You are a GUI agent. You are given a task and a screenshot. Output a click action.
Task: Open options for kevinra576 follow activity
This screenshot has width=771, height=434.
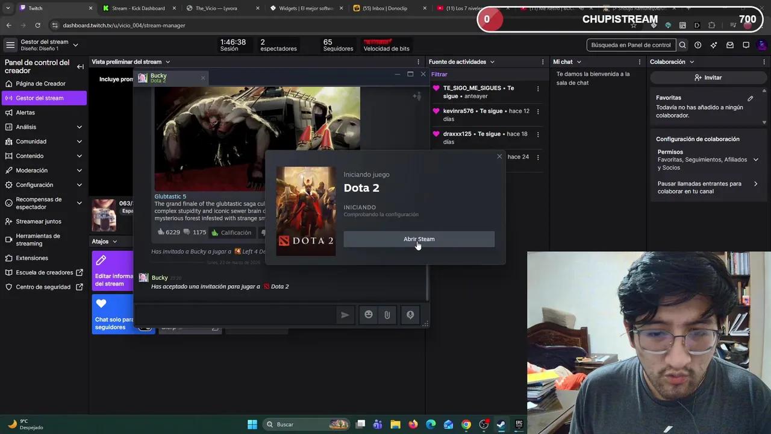coord(538,112)
